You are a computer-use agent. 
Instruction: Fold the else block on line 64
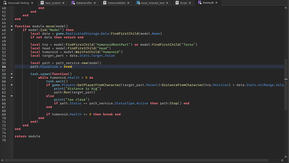pos(11,96)
